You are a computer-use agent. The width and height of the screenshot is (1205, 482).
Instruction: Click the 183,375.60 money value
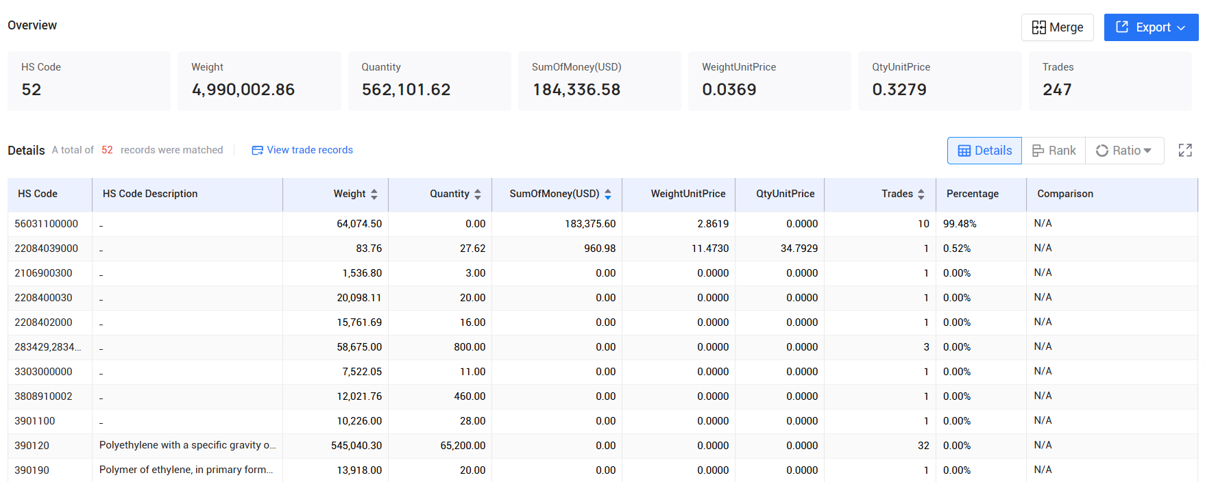click(x=590, y=224)
